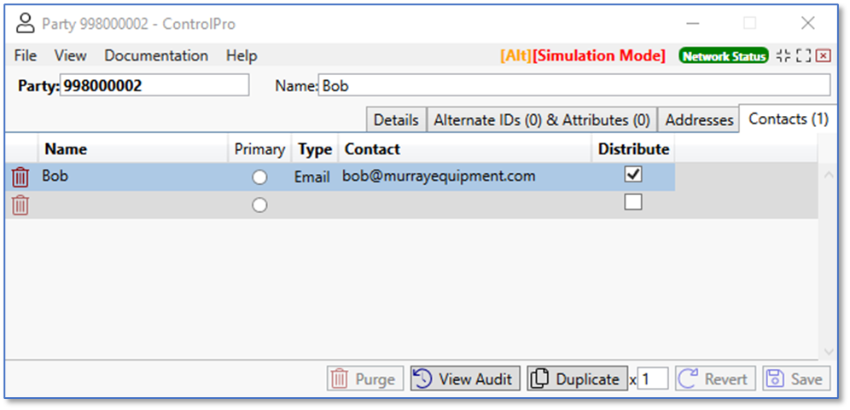Click the scrollbar down arrow in contacts list
The height and width of the screenshot is (410, 850).
pos(827,351)
